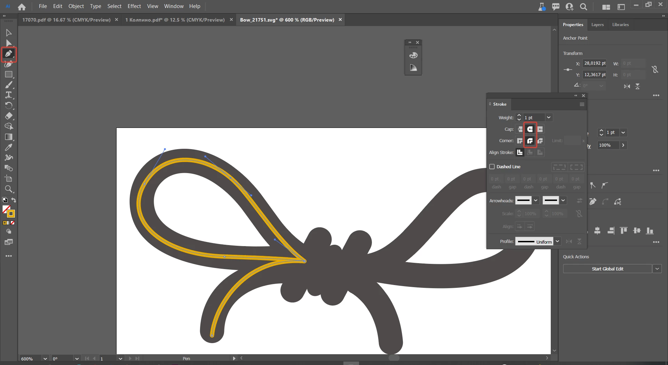Open the Effect menu
The height and width of the screenshot is (365, 668).
(x=134, y=6)
